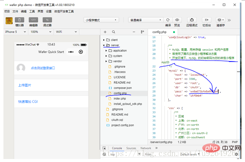Image resolution: width=245 pixels, height=162 pixels.
Task: Click the preview eye icon
Action: (x=177, y=20)
